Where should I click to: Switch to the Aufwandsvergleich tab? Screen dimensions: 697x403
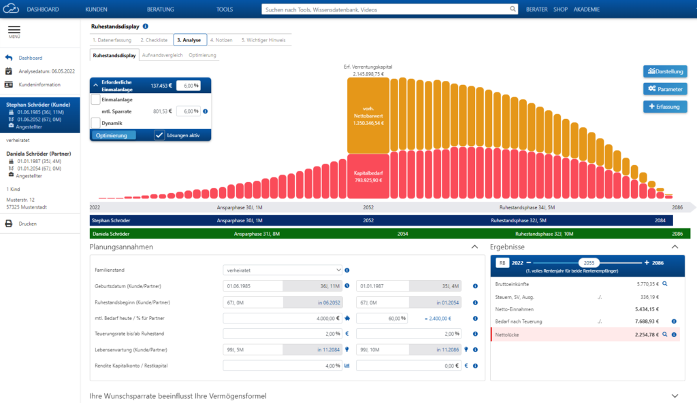point(161,55)
